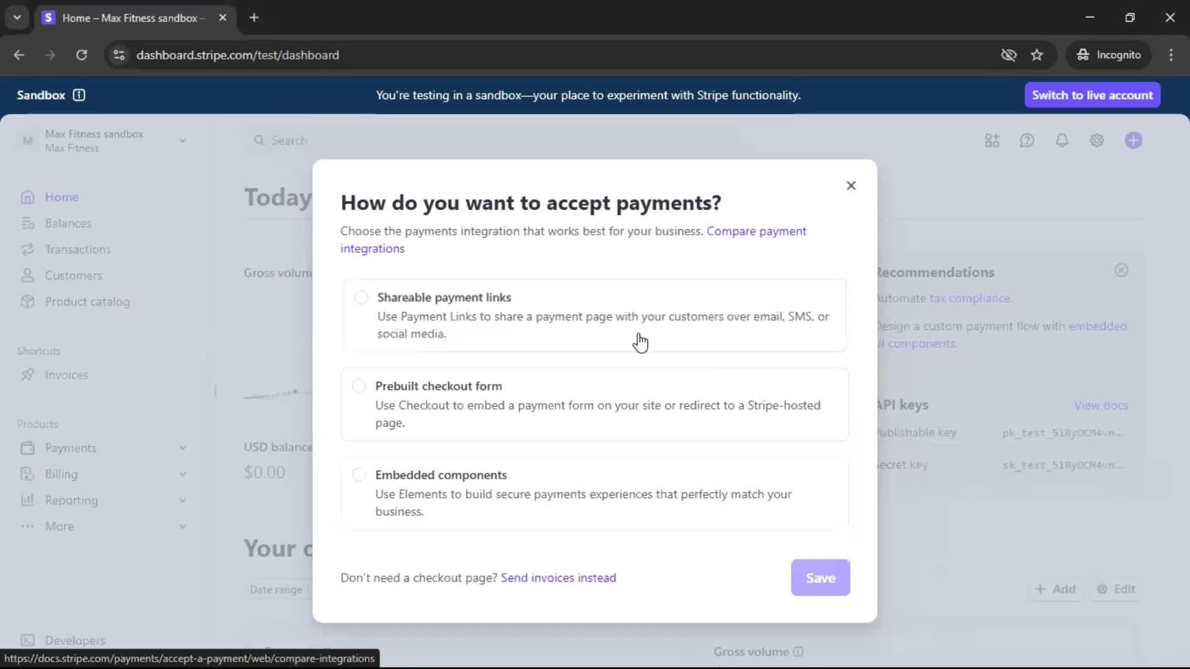Dismiss the Recommendations panel
Image resolution: width=1190 pixels, height=669 pixels.
[1121, 271]
